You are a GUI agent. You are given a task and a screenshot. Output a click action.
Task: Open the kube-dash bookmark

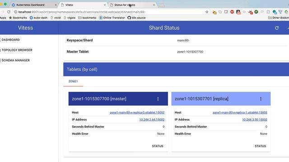pyautogui.click(x=38, y=18)
